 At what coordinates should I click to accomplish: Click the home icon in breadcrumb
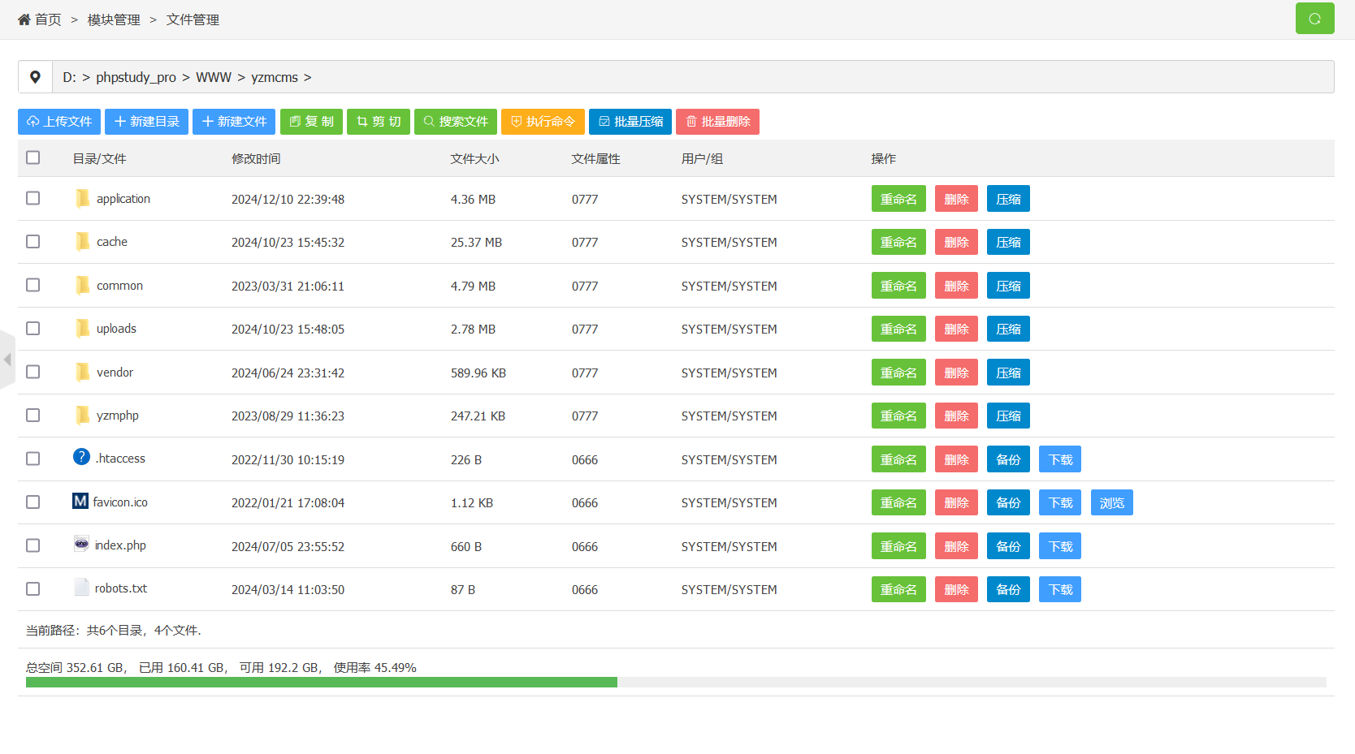coord(24,19)
